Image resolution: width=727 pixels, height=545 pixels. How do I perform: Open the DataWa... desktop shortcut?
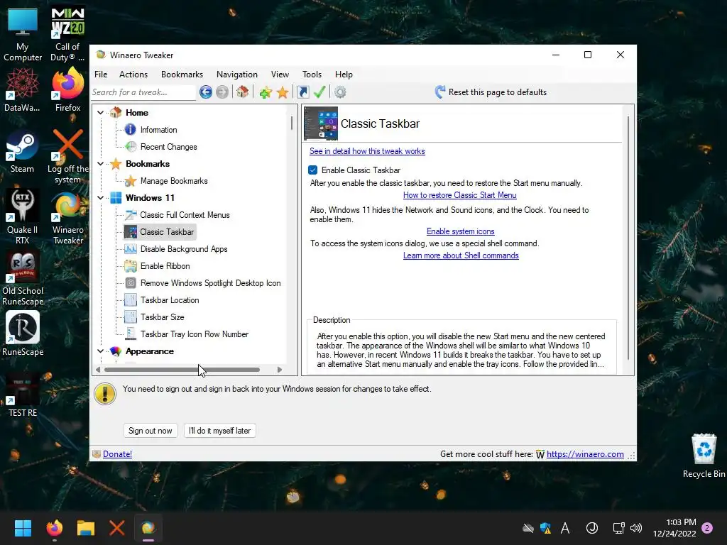22,90
